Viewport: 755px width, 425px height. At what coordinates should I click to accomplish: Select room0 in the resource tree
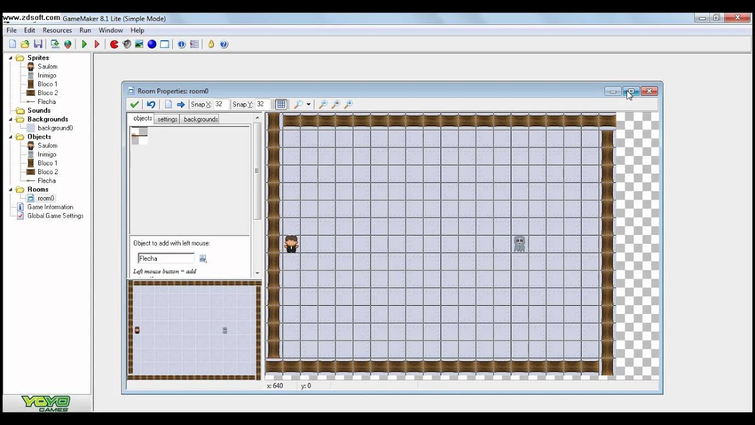pyautogui.click(x=46, y=198)
